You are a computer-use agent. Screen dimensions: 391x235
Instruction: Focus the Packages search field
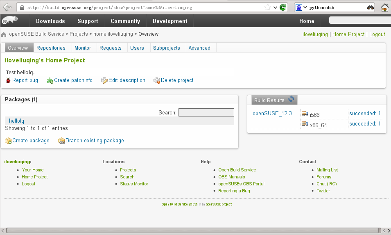(x=206, y=112)
